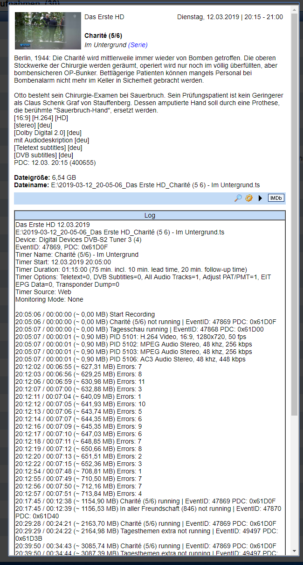Click the log line Timer Source: Web
Screen dimensions: 303x565
click(43, 292)
